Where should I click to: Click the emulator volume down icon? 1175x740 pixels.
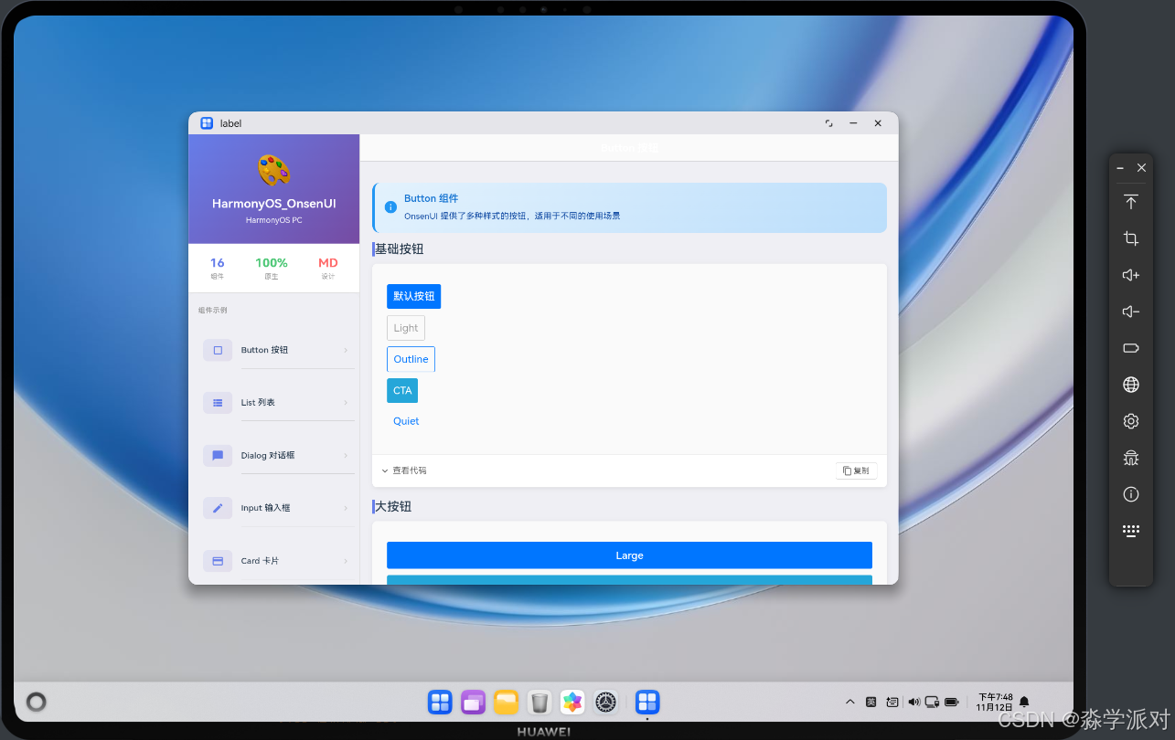pos(1131,312)
